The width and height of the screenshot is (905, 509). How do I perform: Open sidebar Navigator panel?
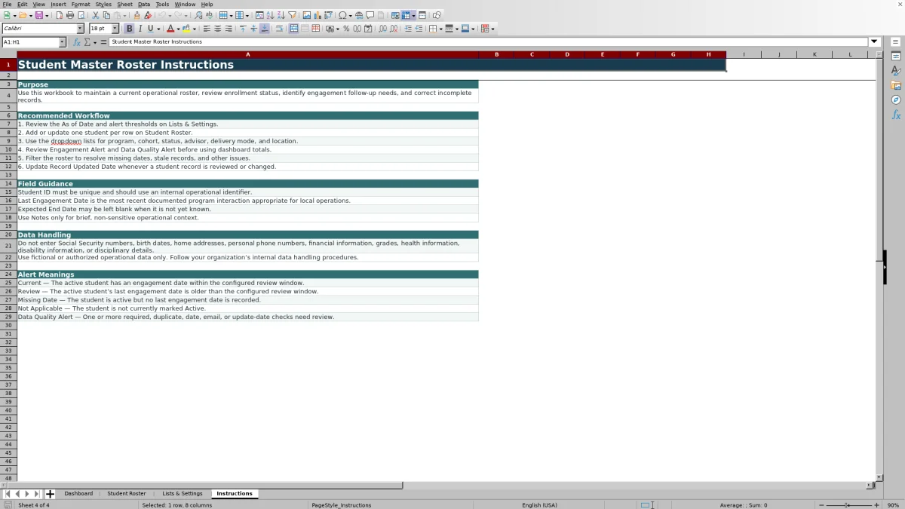pyautogui.click(x=896, y=100)
